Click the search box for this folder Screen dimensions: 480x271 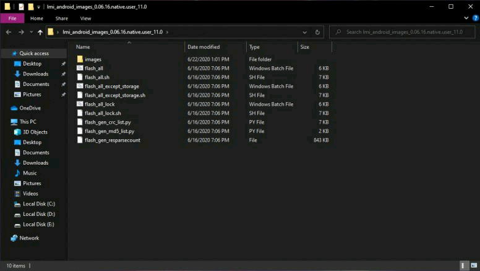coord(402,32)
